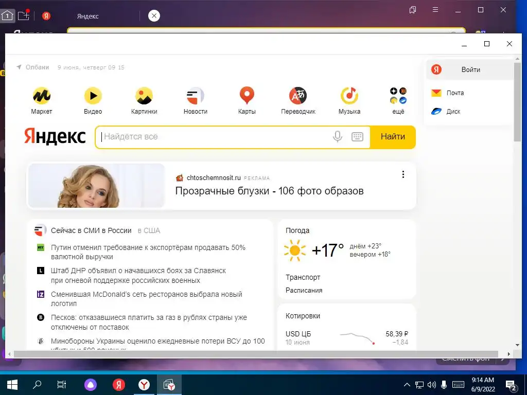Viewport: 527px width, 395px height.
Task: Open the Картинки images service
Action: pos(144,100)
